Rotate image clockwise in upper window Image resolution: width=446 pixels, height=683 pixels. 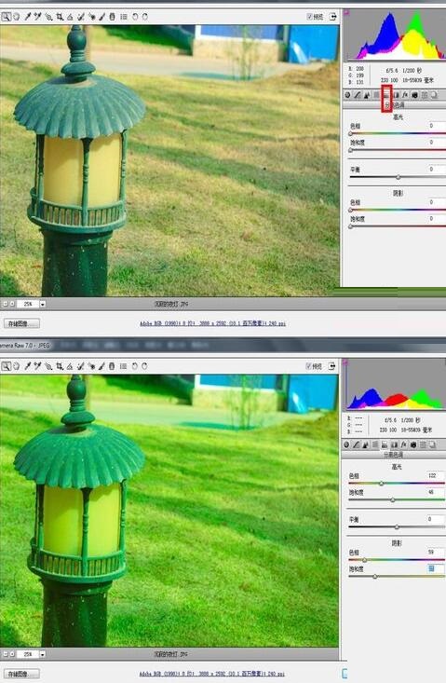145,17
